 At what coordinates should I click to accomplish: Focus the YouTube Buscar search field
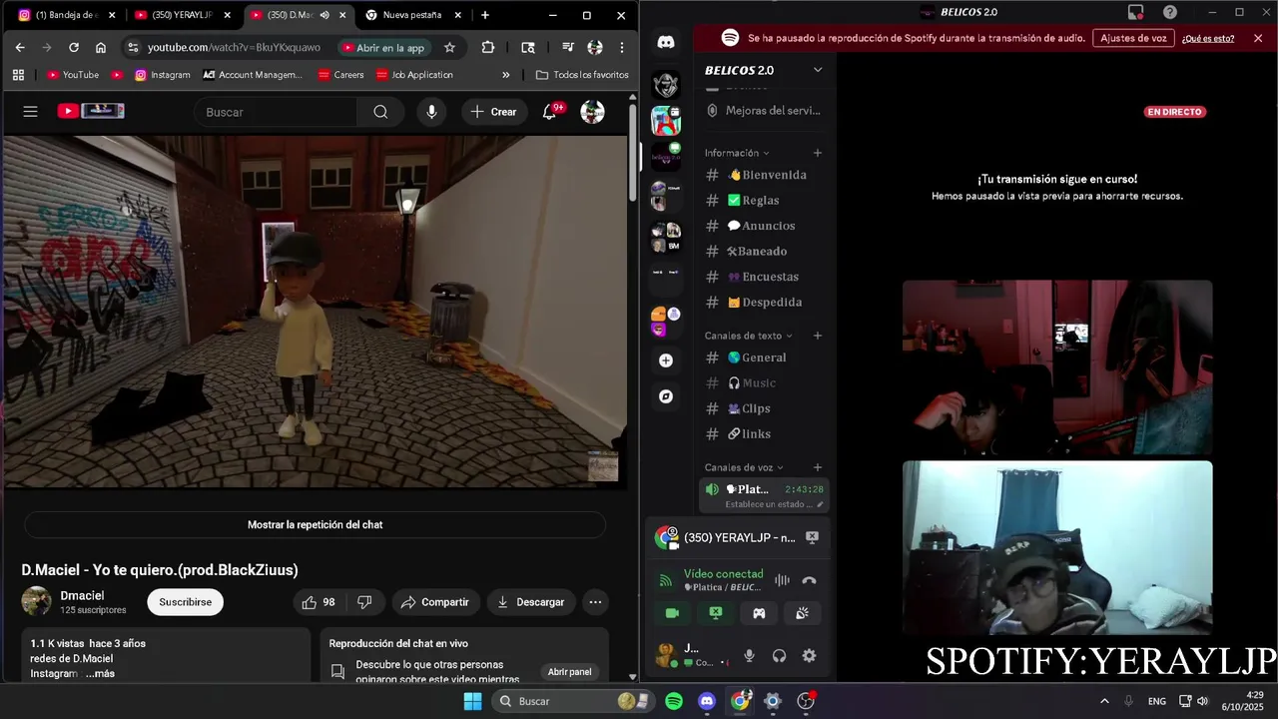click(x=275, y=112)
